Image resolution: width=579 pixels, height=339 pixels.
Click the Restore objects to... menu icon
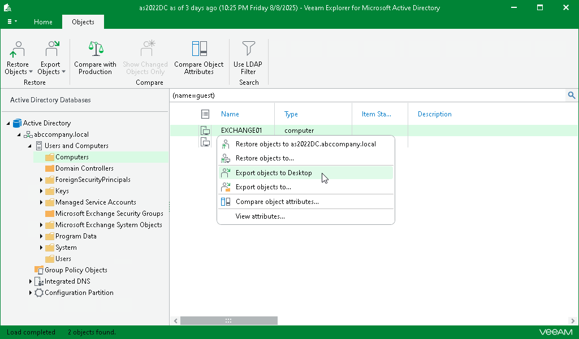coord(226,159)
